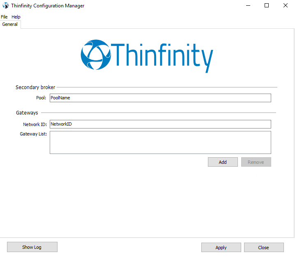Maximize the Configuration Manager window
This screenshot has height=257, width=295.
(267, 5)
